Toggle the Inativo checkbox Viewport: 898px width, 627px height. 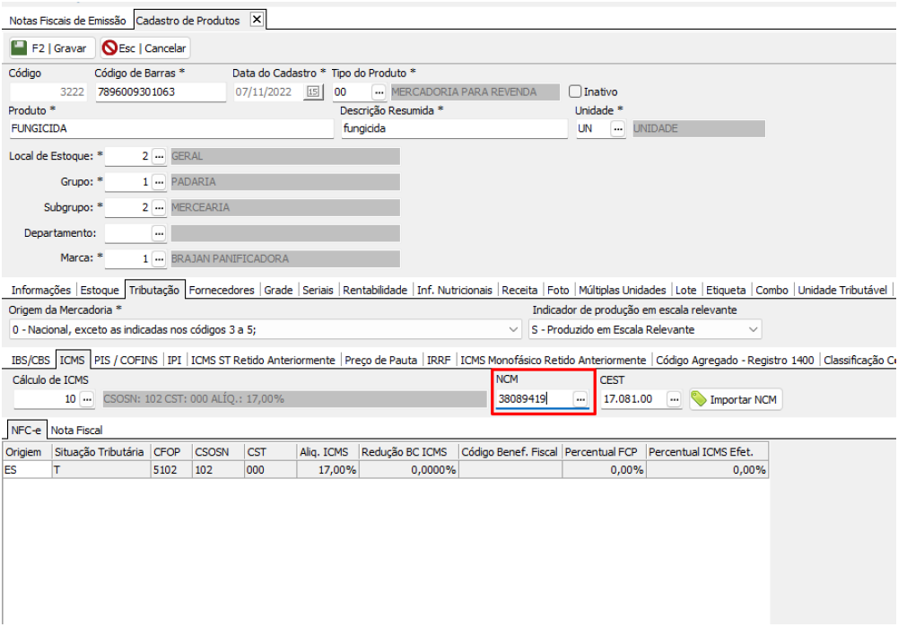pos(576,91)
